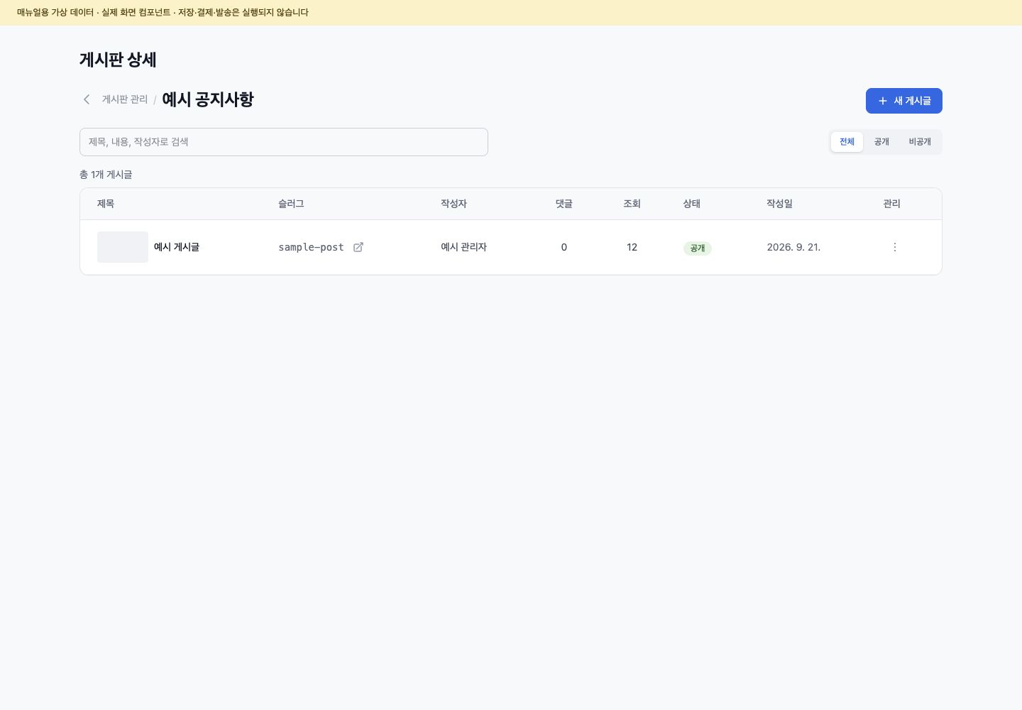Create a new post with 새 게시글
This screenshot has width=1022, height=710.
904,101
